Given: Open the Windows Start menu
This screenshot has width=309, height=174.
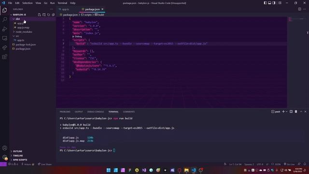Looking at the screenshot, I should (108, 170).
